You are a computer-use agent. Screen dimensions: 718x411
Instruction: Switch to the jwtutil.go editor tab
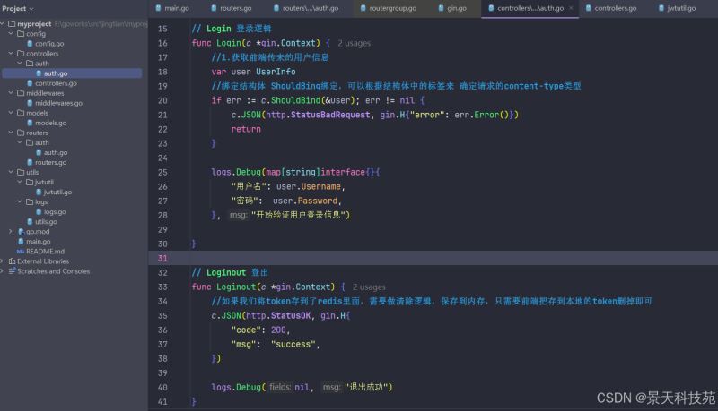click(677, 8)
